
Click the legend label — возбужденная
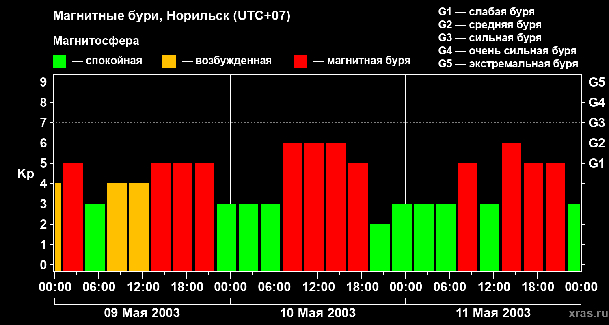227,61
